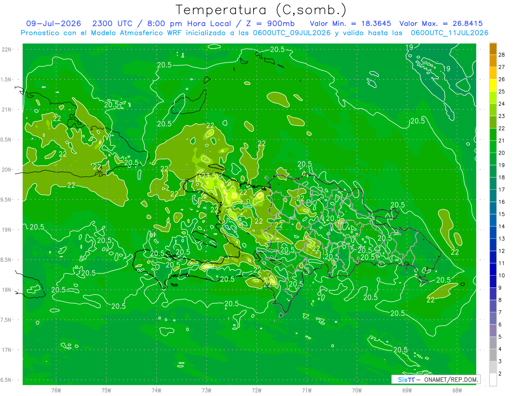The height and width of the screenshot is (396, 513).
Task: Click the "8.5N" latitude axis label
Action: coord(6,260)
